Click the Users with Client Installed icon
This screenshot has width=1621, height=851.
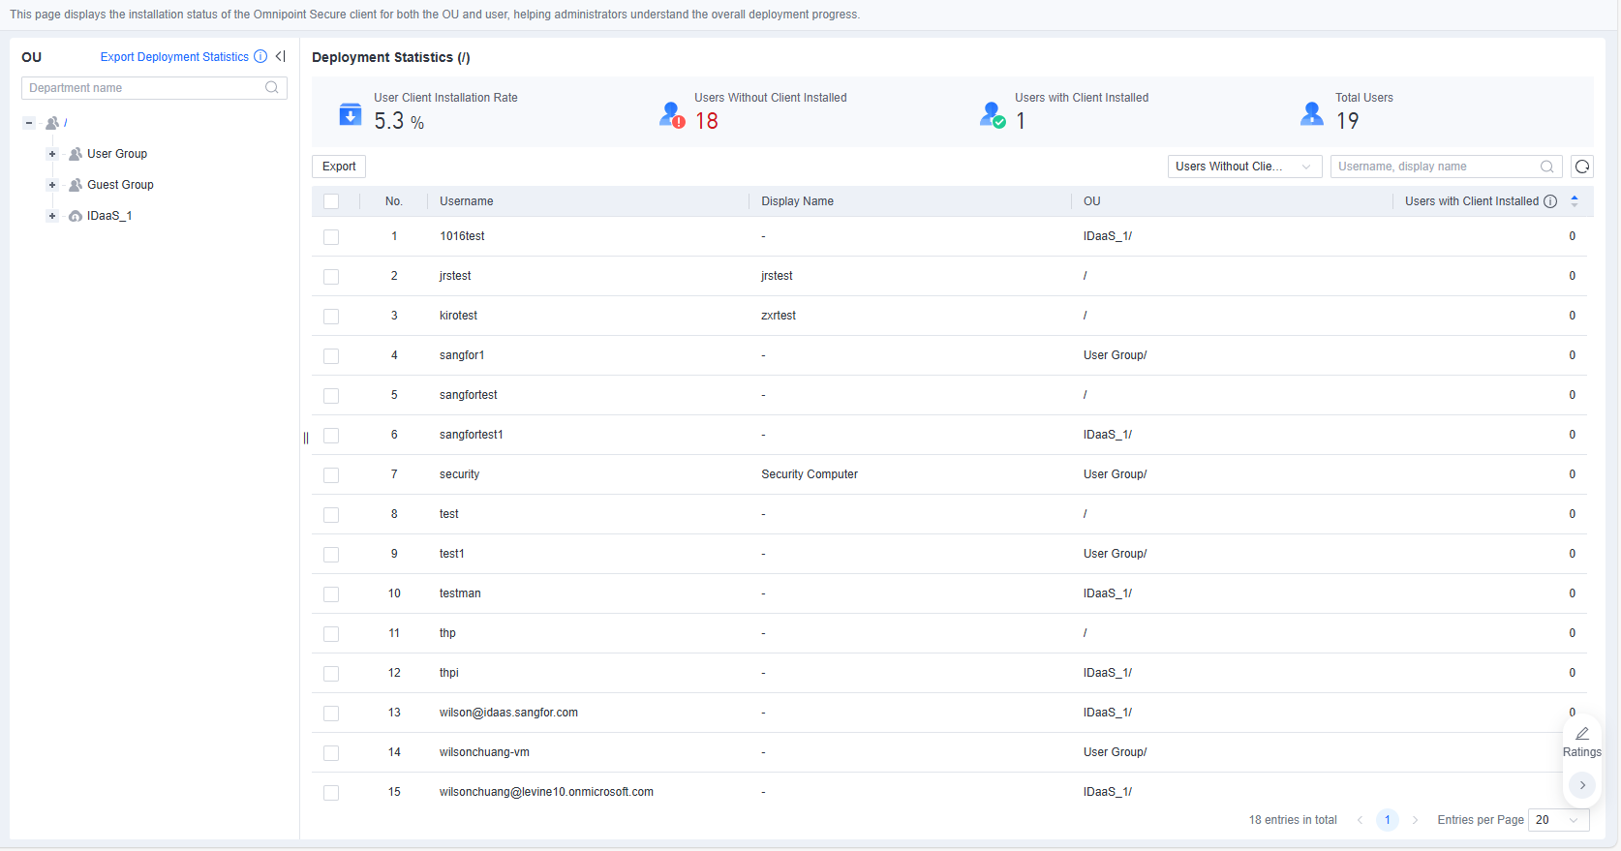(x=993, y=114)
